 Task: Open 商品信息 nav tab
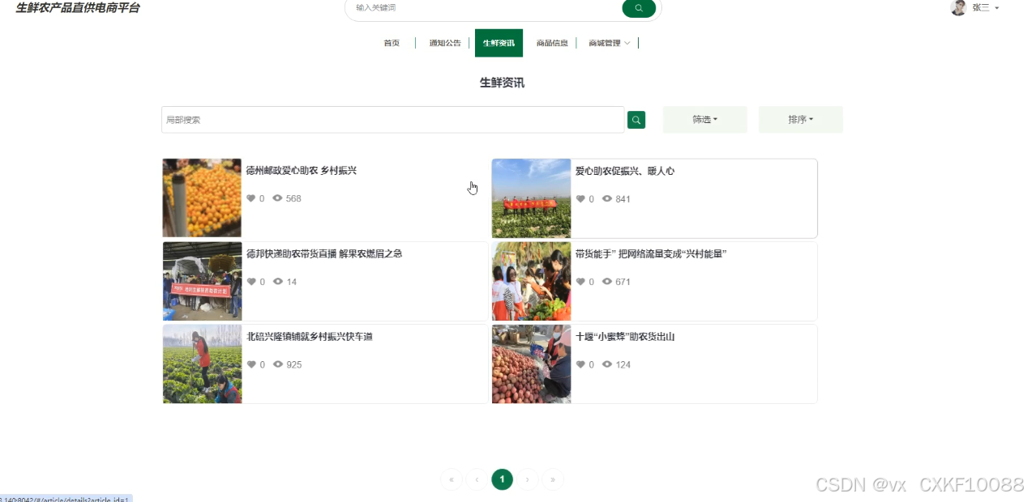[x=552, y=43]
